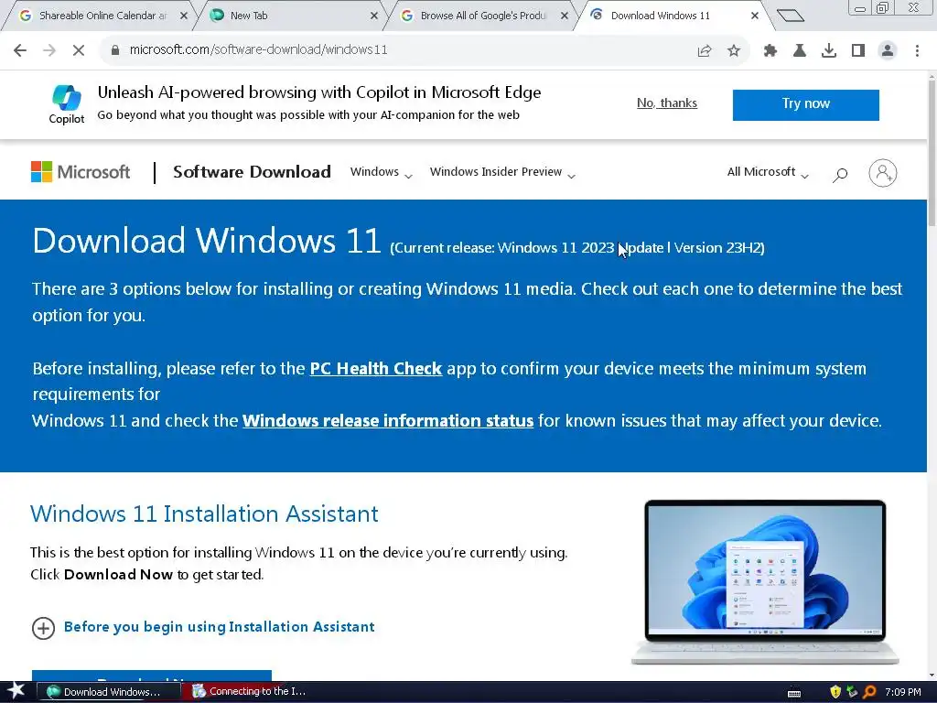This screenshot has width=937, height=703.
Task: Click the yellow shield tray icon
Action: pos(835,692)
